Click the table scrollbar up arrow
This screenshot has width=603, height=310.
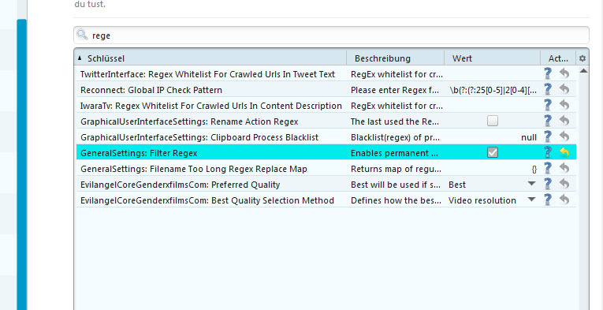583,71
